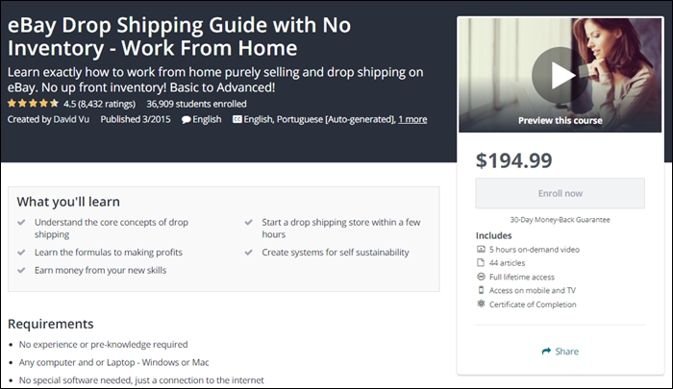Open the '1 more' captions link
The width and height of the screenshot is (673, 389).
pos(412,119)
